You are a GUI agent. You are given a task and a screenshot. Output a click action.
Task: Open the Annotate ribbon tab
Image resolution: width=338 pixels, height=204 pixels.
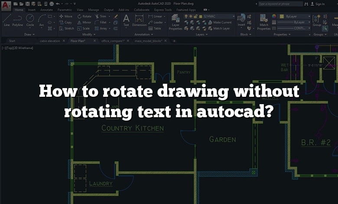46,10
